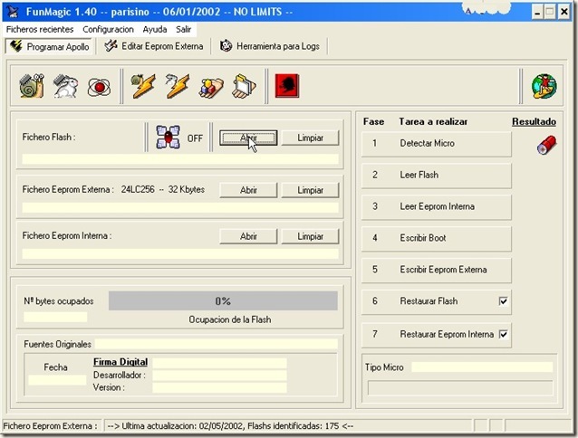The image size is (578, 438).
Task: Uncheck the Restaurar Eeprom Interna checkbox
Action: click(503, 334)
